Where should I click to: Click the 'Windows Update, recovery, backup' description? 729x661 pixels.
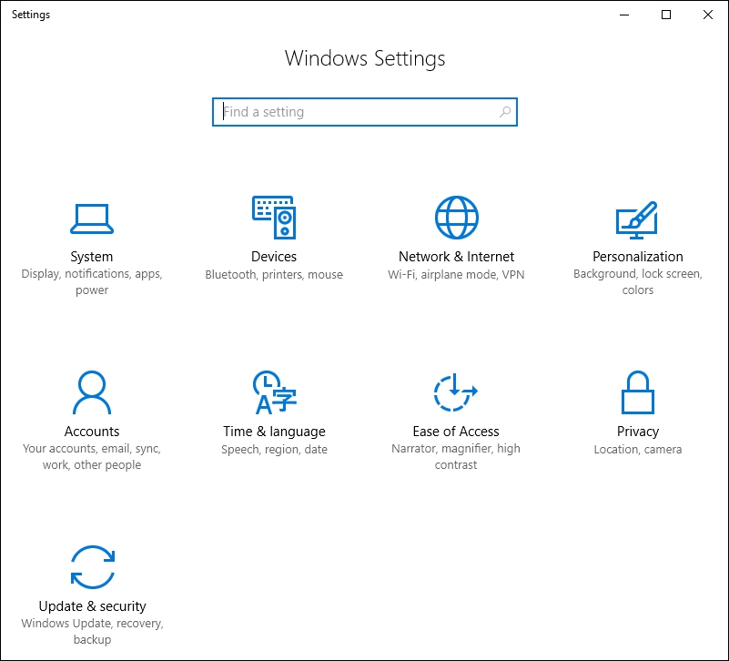pos(93,632)
